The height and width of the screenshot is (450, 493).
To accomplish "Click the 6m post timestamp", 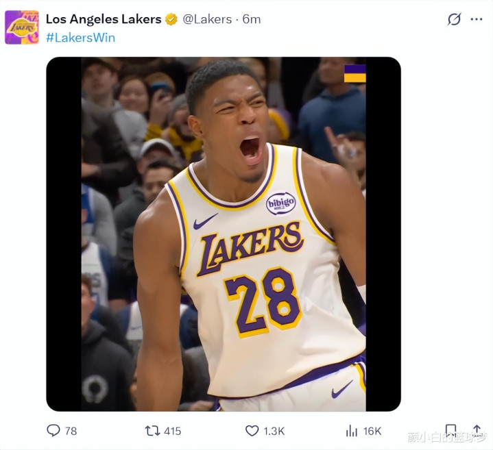I will click(x=252, y=19).
